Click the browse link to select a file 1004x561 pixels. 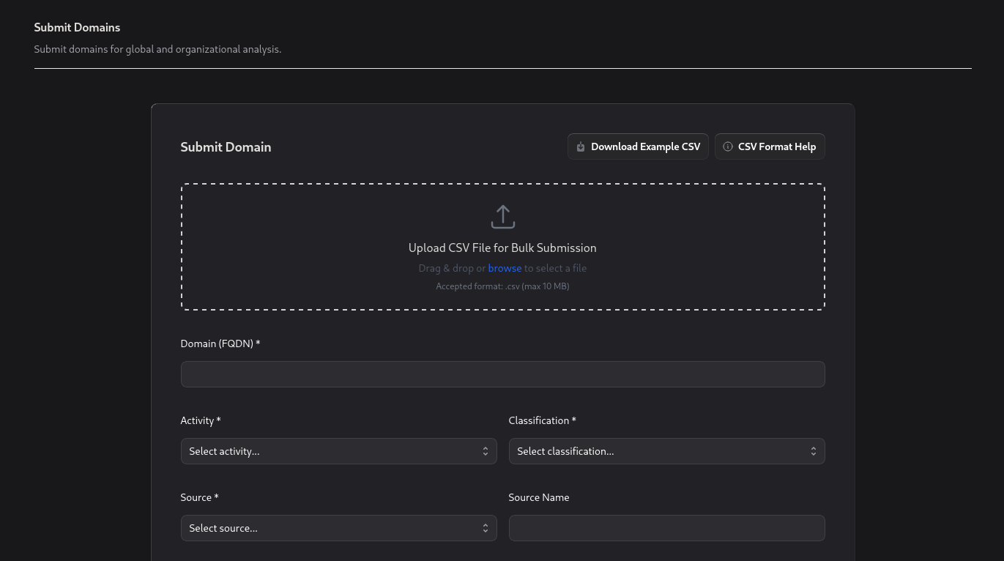point(505,268)
